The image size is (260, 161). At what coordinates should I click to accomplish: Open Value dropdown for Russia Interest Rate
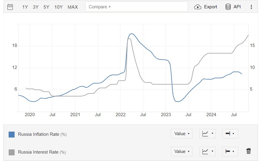pyautogui.click(x=182, y=151)
